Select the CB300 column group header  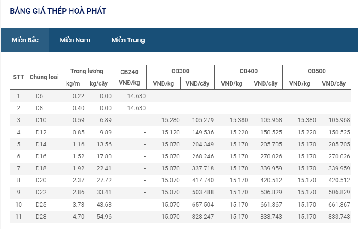180,71
